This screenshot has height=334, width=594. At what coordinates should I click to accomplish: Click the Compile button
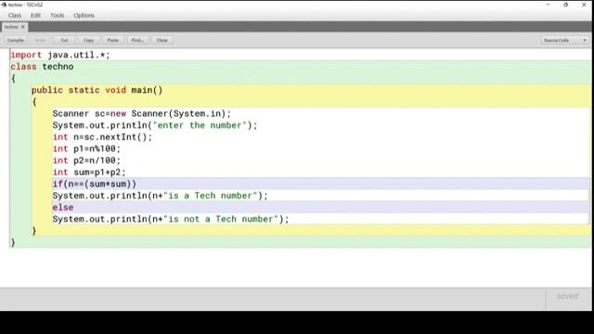tap(16, 40)
